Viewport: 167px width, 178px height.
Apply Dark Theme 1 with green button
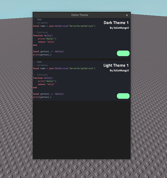123,53
